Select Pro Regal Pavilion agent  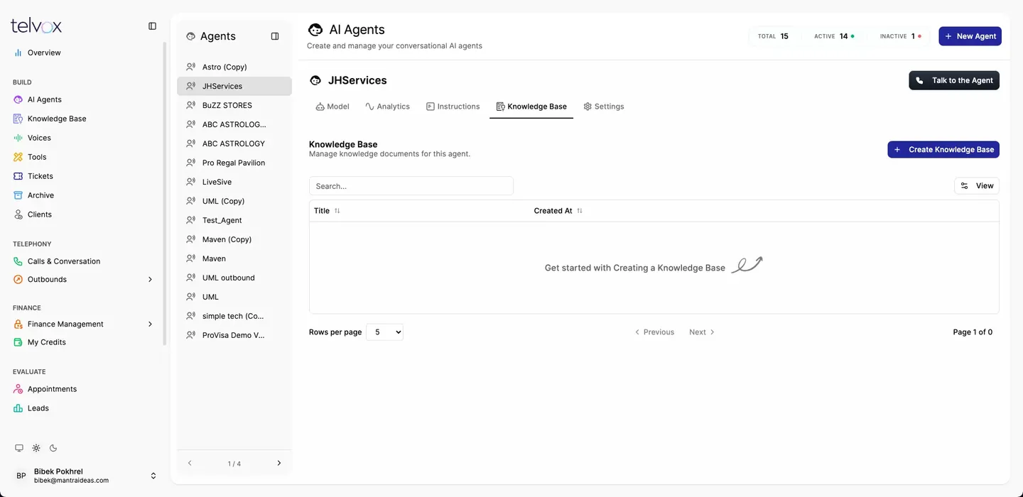pyautogui.click(x=234, y=163)
